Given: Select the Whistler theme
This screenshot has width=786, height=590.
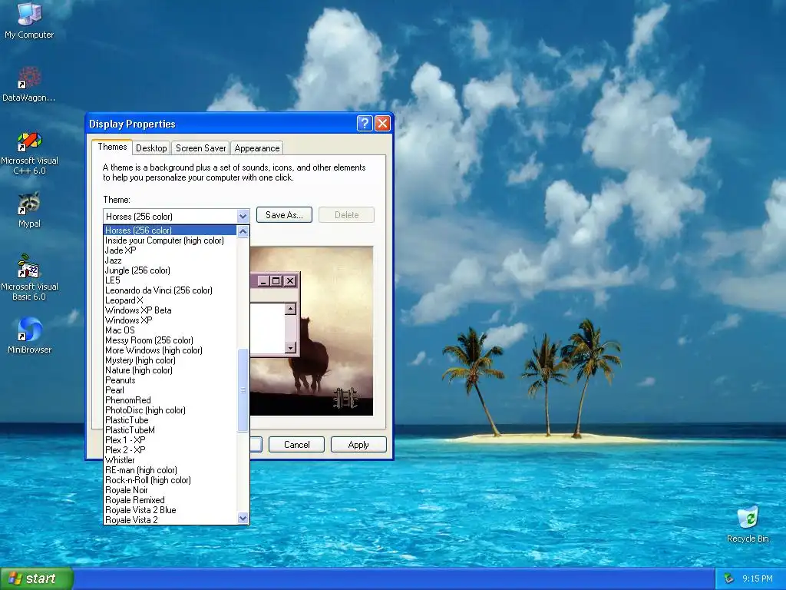Looking at the screenshot, I should pos(170,460).
